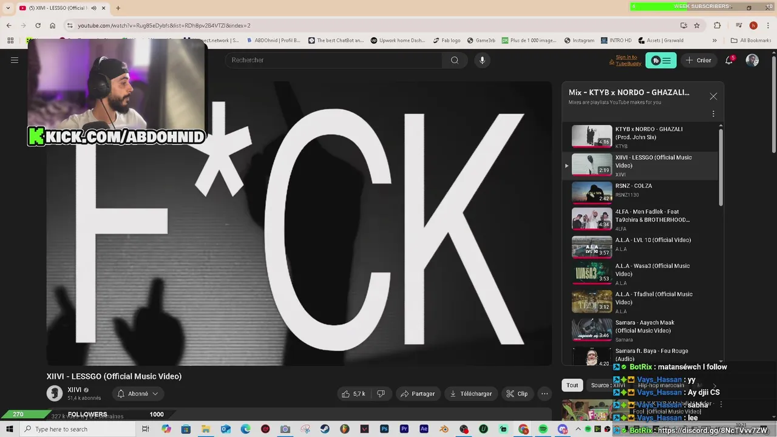Open the YouTube account avatar menu
Viewport: 777px width, 437px height.
(x=752, y=60)
